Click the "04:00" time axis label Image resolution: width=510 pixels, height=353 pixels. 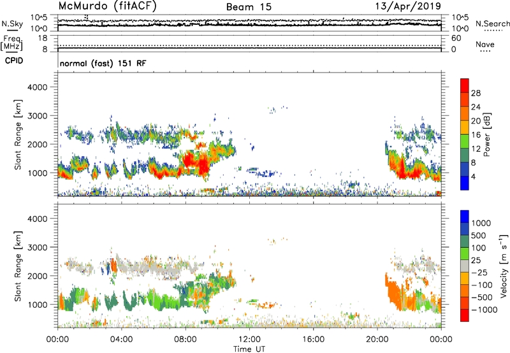pos(121,340)
